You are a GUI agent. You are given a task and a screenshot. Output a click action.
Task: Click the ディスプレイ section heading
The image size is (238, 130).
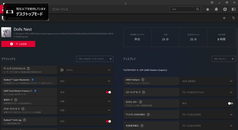point(129,59)
